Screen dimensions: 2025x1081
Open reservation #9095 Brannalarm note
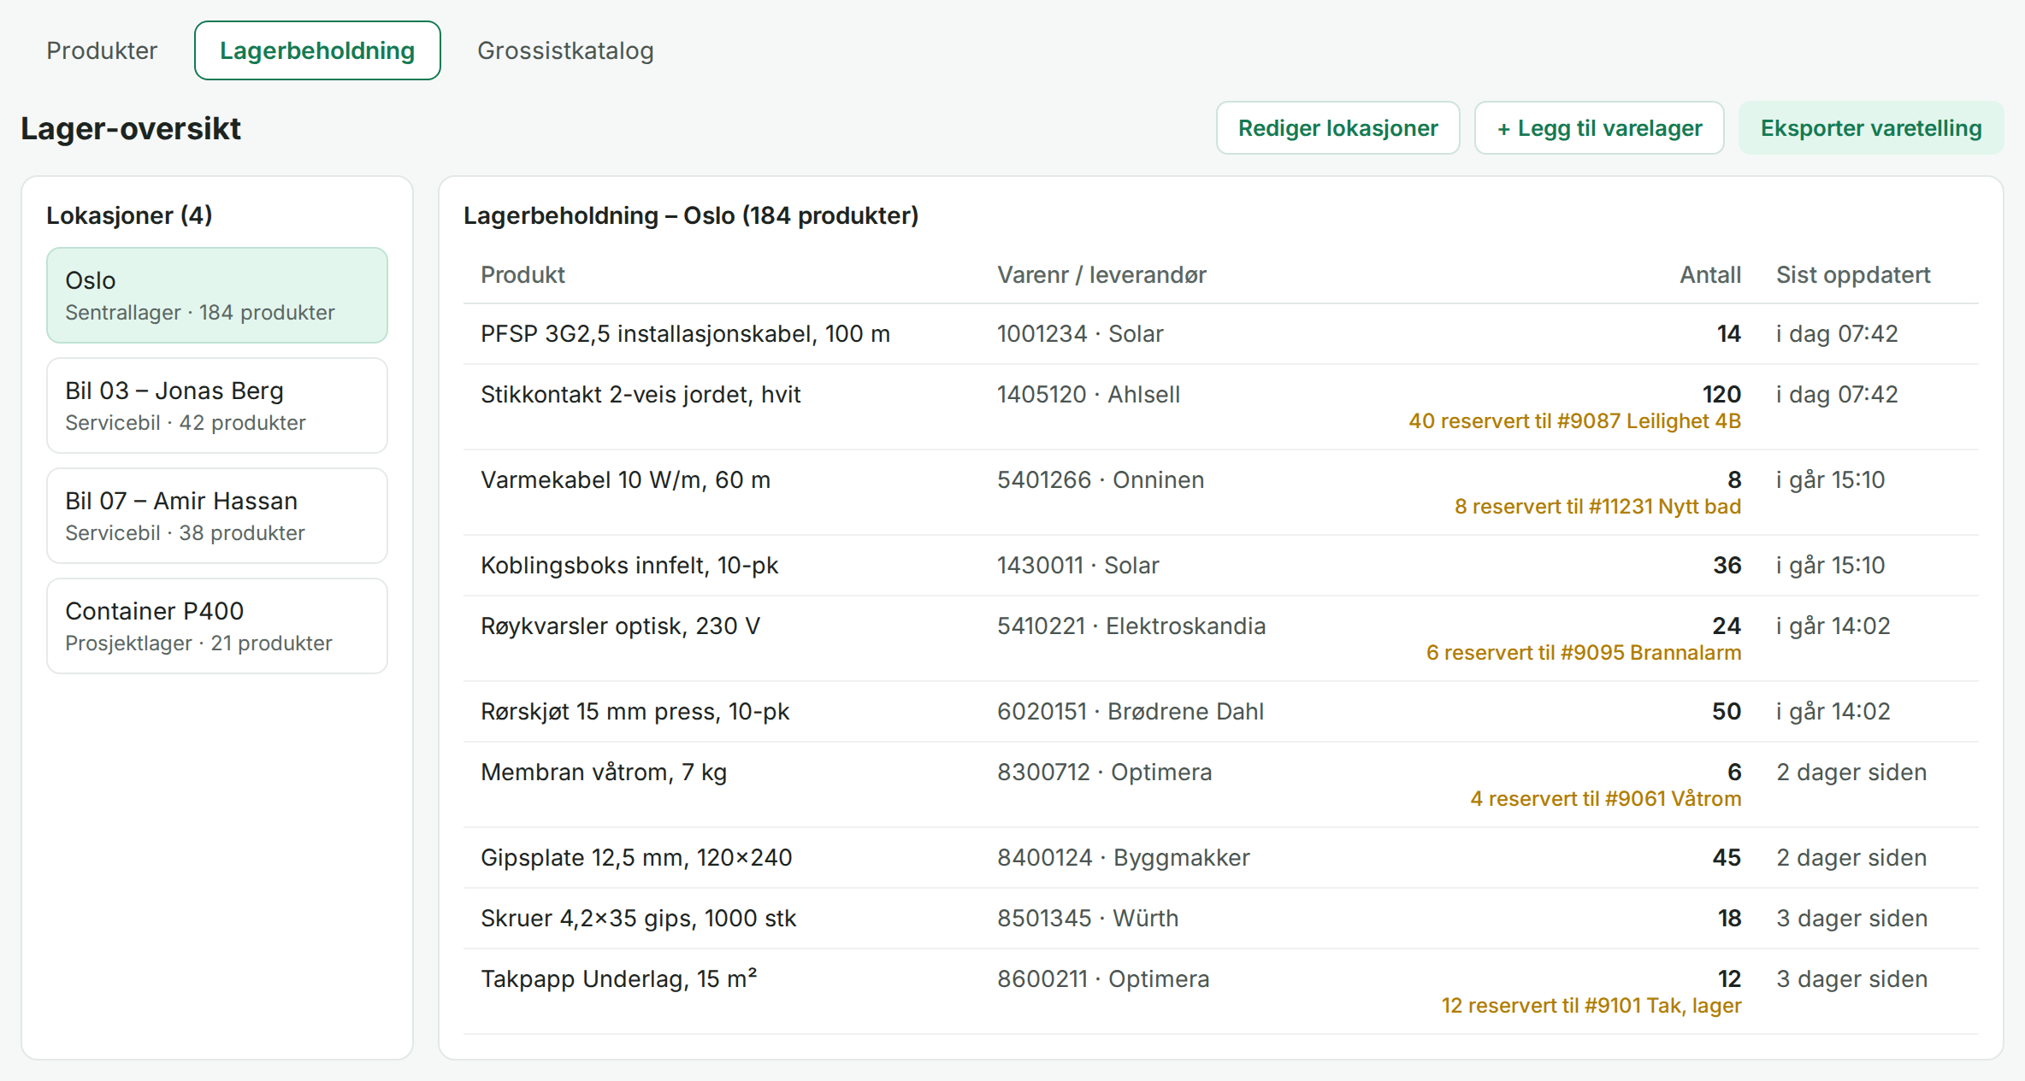(x=1584, y=653)
